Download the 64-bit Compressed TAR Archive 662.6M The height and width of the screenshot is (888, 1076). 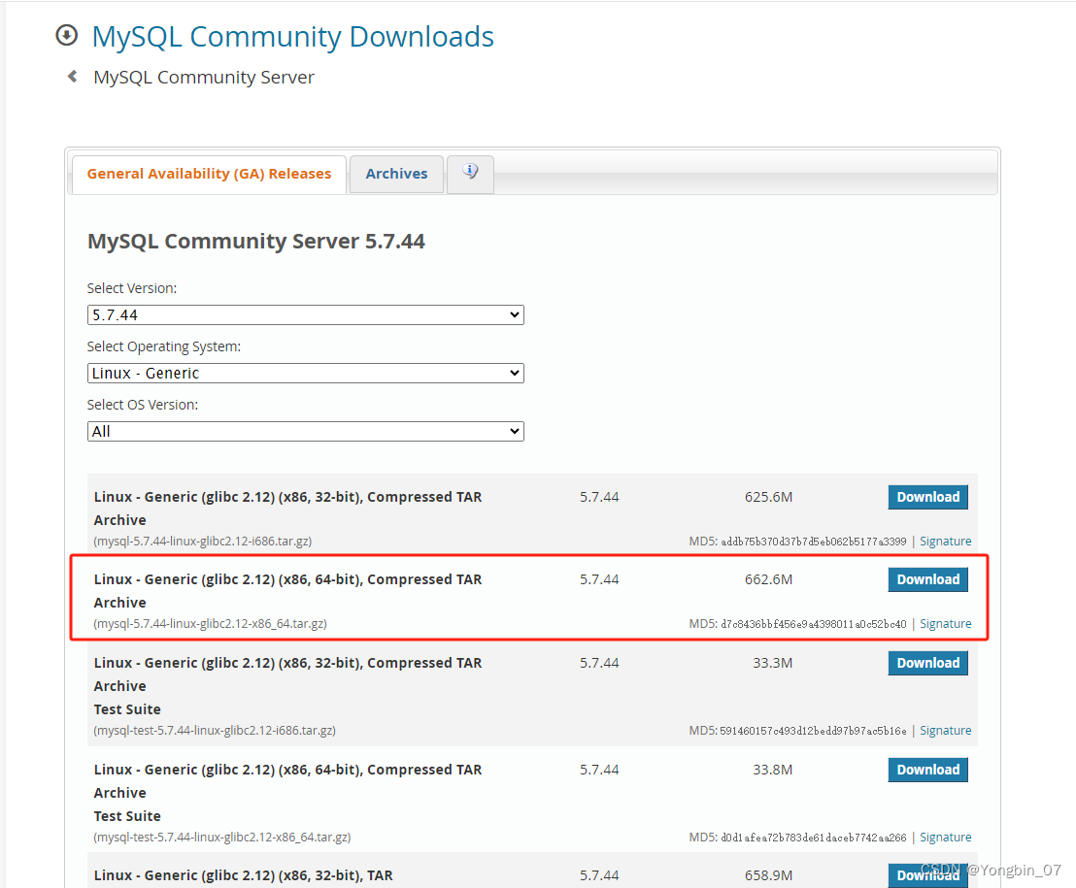point(927,579)
